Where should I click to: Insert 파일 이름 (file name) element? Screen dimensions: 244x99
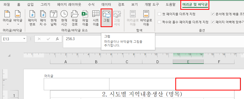85,18
